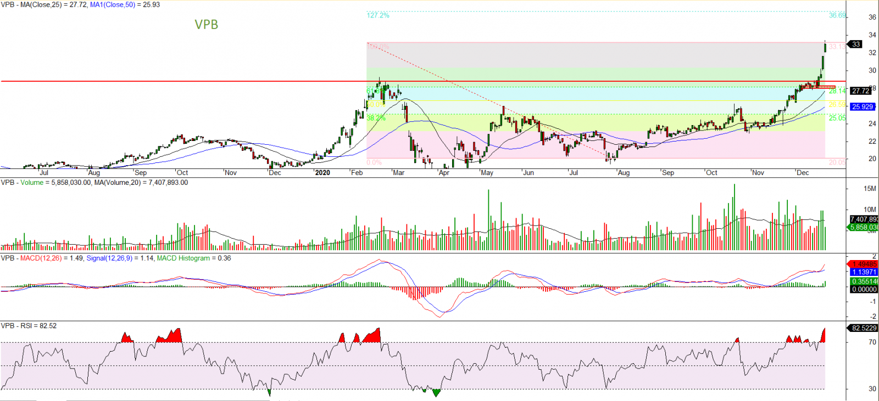
Task: Click the yellow 26.59 Fibonacci price label
Action: [x=837, y=105]
